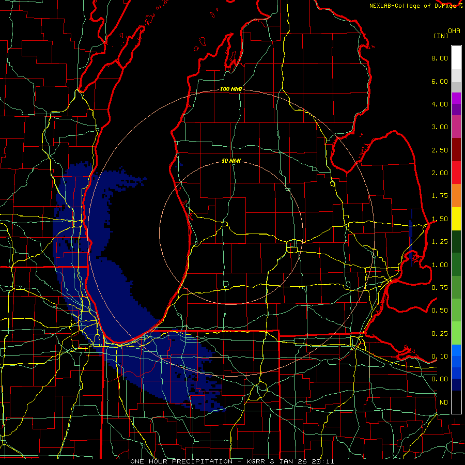Select the "6.00" legend value
This screenshot has height=465, width=465.
[x=440, y=81]
